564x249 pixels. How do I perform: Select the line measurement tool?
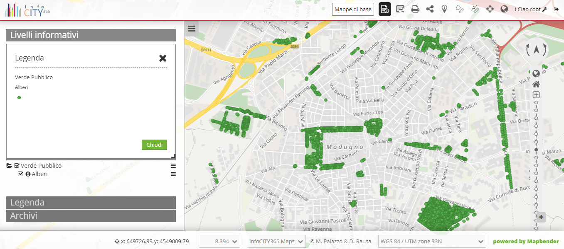[x=475, y=9]
